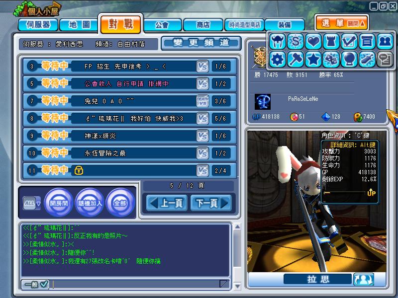The height and width of the screenshot is (298, 398).
Task: Click the 個人小屋 logo
Action: [x=38, y=9]
